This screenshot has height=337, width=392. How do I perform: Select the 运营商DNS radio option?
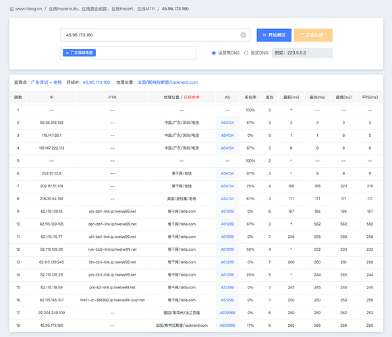click(x=213, y=53)
